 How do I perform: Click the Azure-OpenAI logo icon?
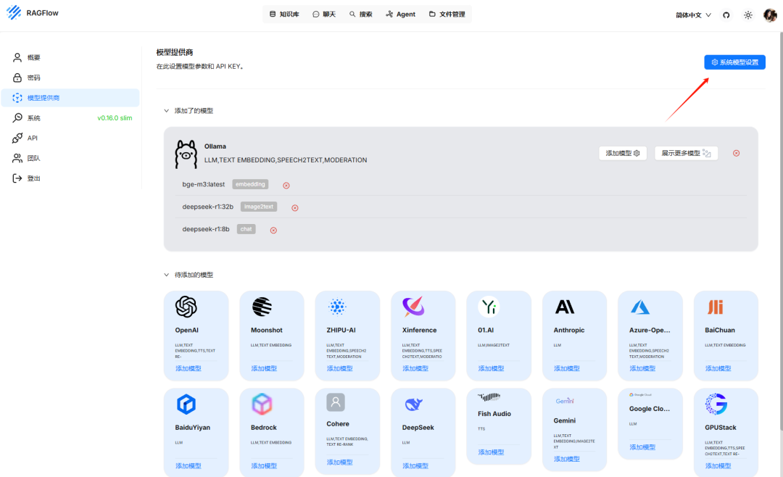click(640, 307)
